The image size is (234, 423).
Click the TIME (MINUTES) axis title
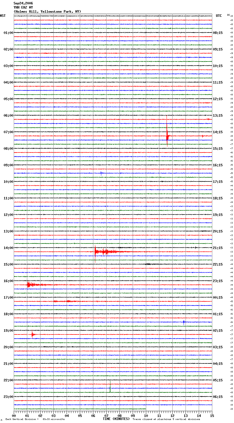click(116, 419)
